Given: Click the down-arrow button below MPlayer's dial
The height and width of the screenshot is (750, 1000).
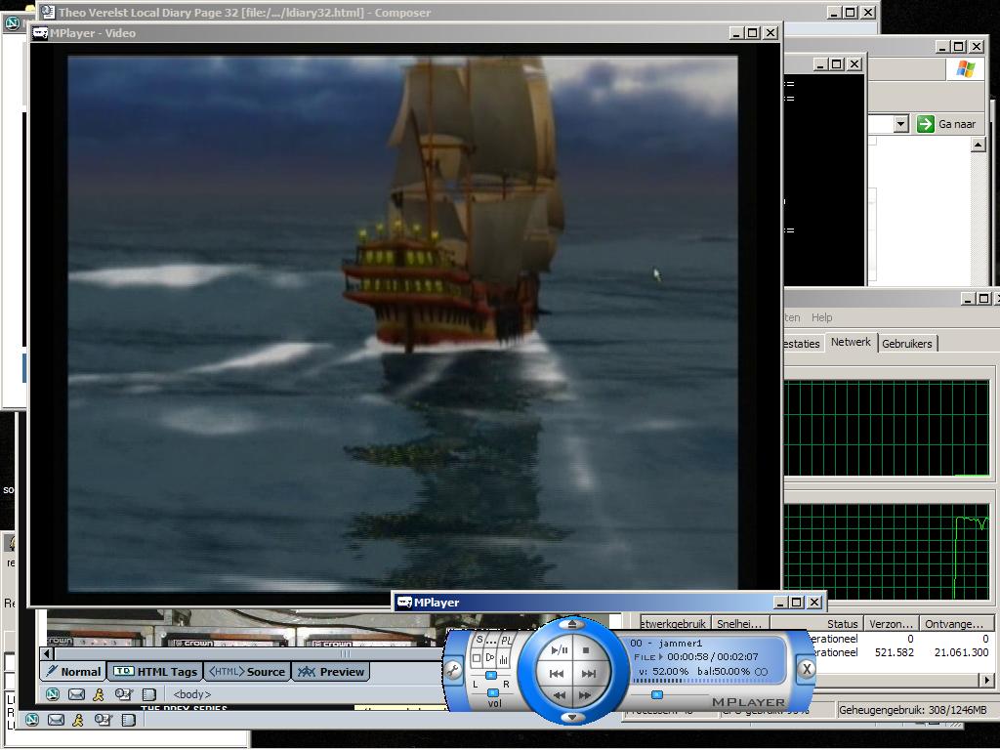Looking at the screenshot, I should coord(572,718).
